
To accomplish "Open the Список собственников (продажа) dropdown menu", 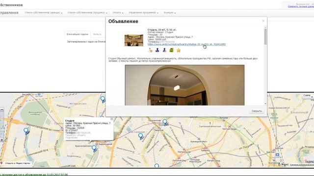I will (87, 13).
